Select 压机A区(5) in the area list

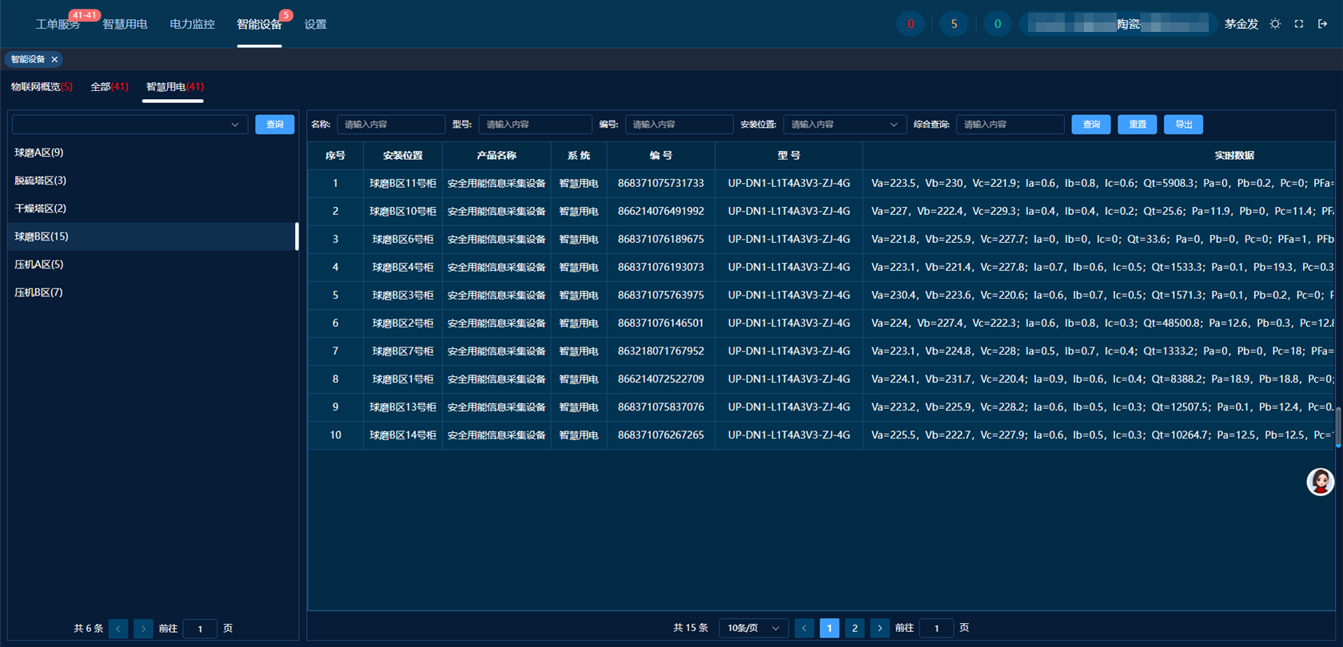[x=39, y=264]
